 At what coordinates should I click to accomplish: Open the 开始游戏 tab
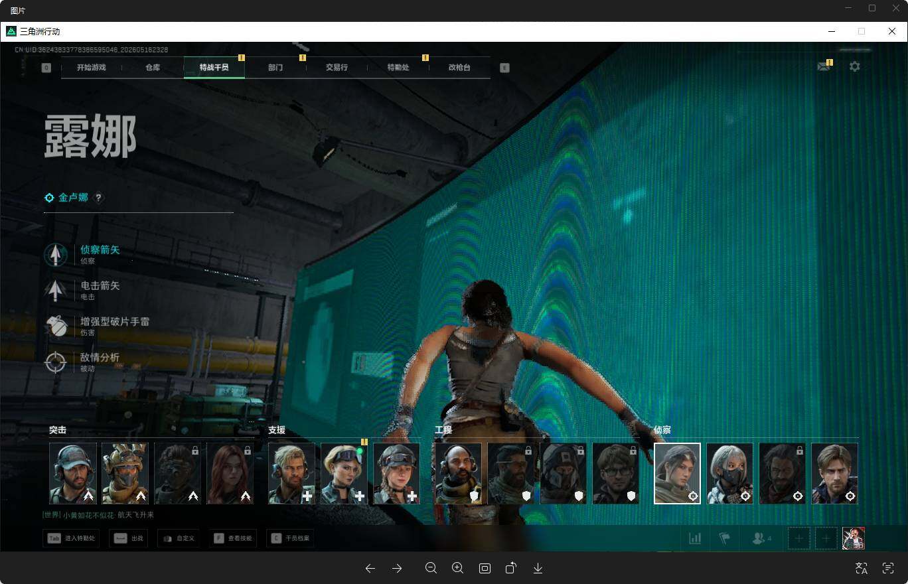(x=91, y=68)
